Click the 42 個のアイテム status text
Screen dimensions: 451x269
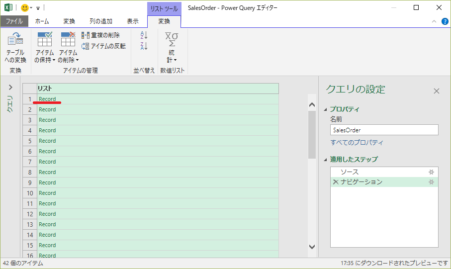(x=23, y=263)
